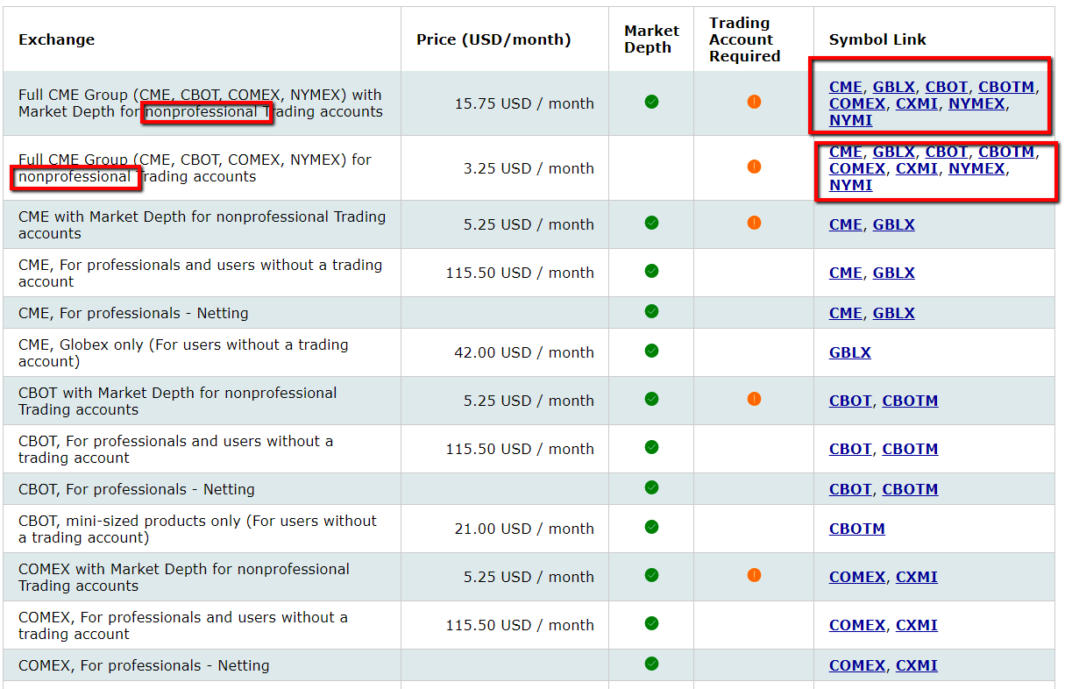Select the 21.00 USD / month price

pyautogui.click(x=524, y=529)
